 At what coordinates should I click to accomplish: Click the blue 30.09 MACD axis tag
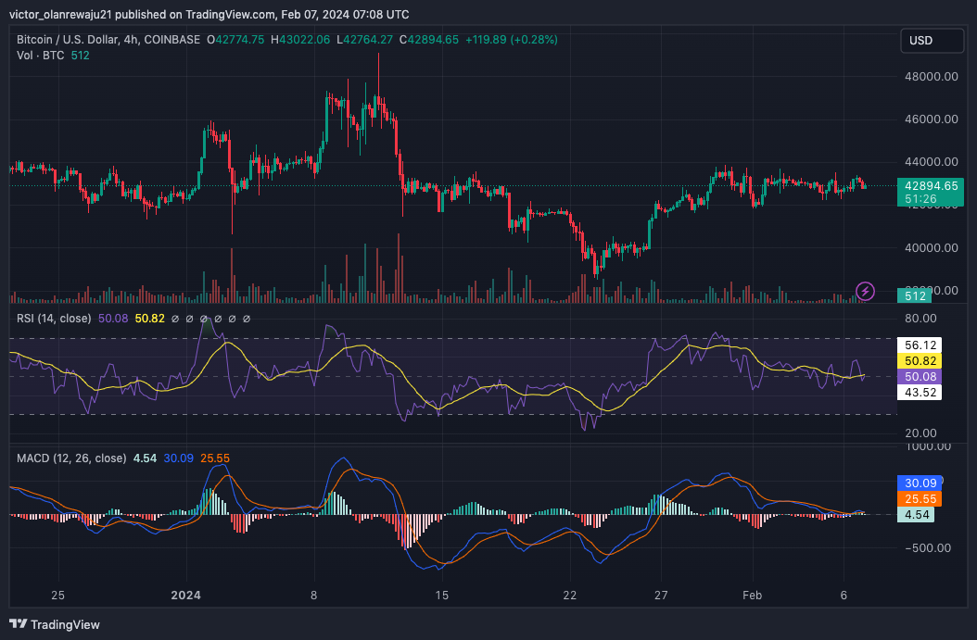920,483
